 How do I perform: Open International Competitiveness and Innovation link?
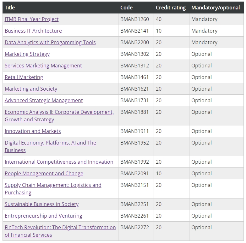pos(59,162)
